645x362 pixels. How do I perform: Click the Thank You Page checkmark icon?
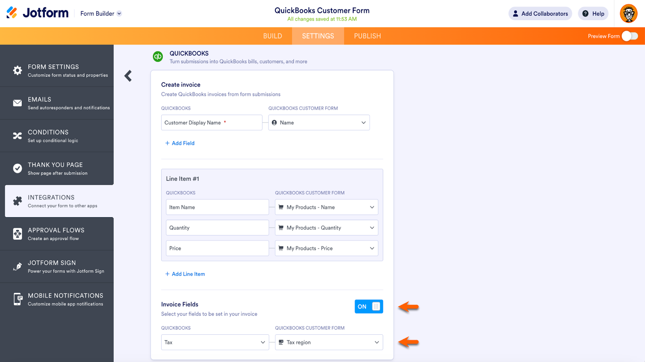(17, 169)
